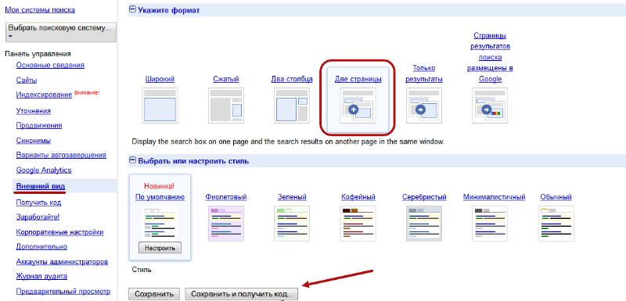Choose the Сжатый layout thumbnail icon
Viewport: 626px width, 301px height.
click(x=226, y=106)
